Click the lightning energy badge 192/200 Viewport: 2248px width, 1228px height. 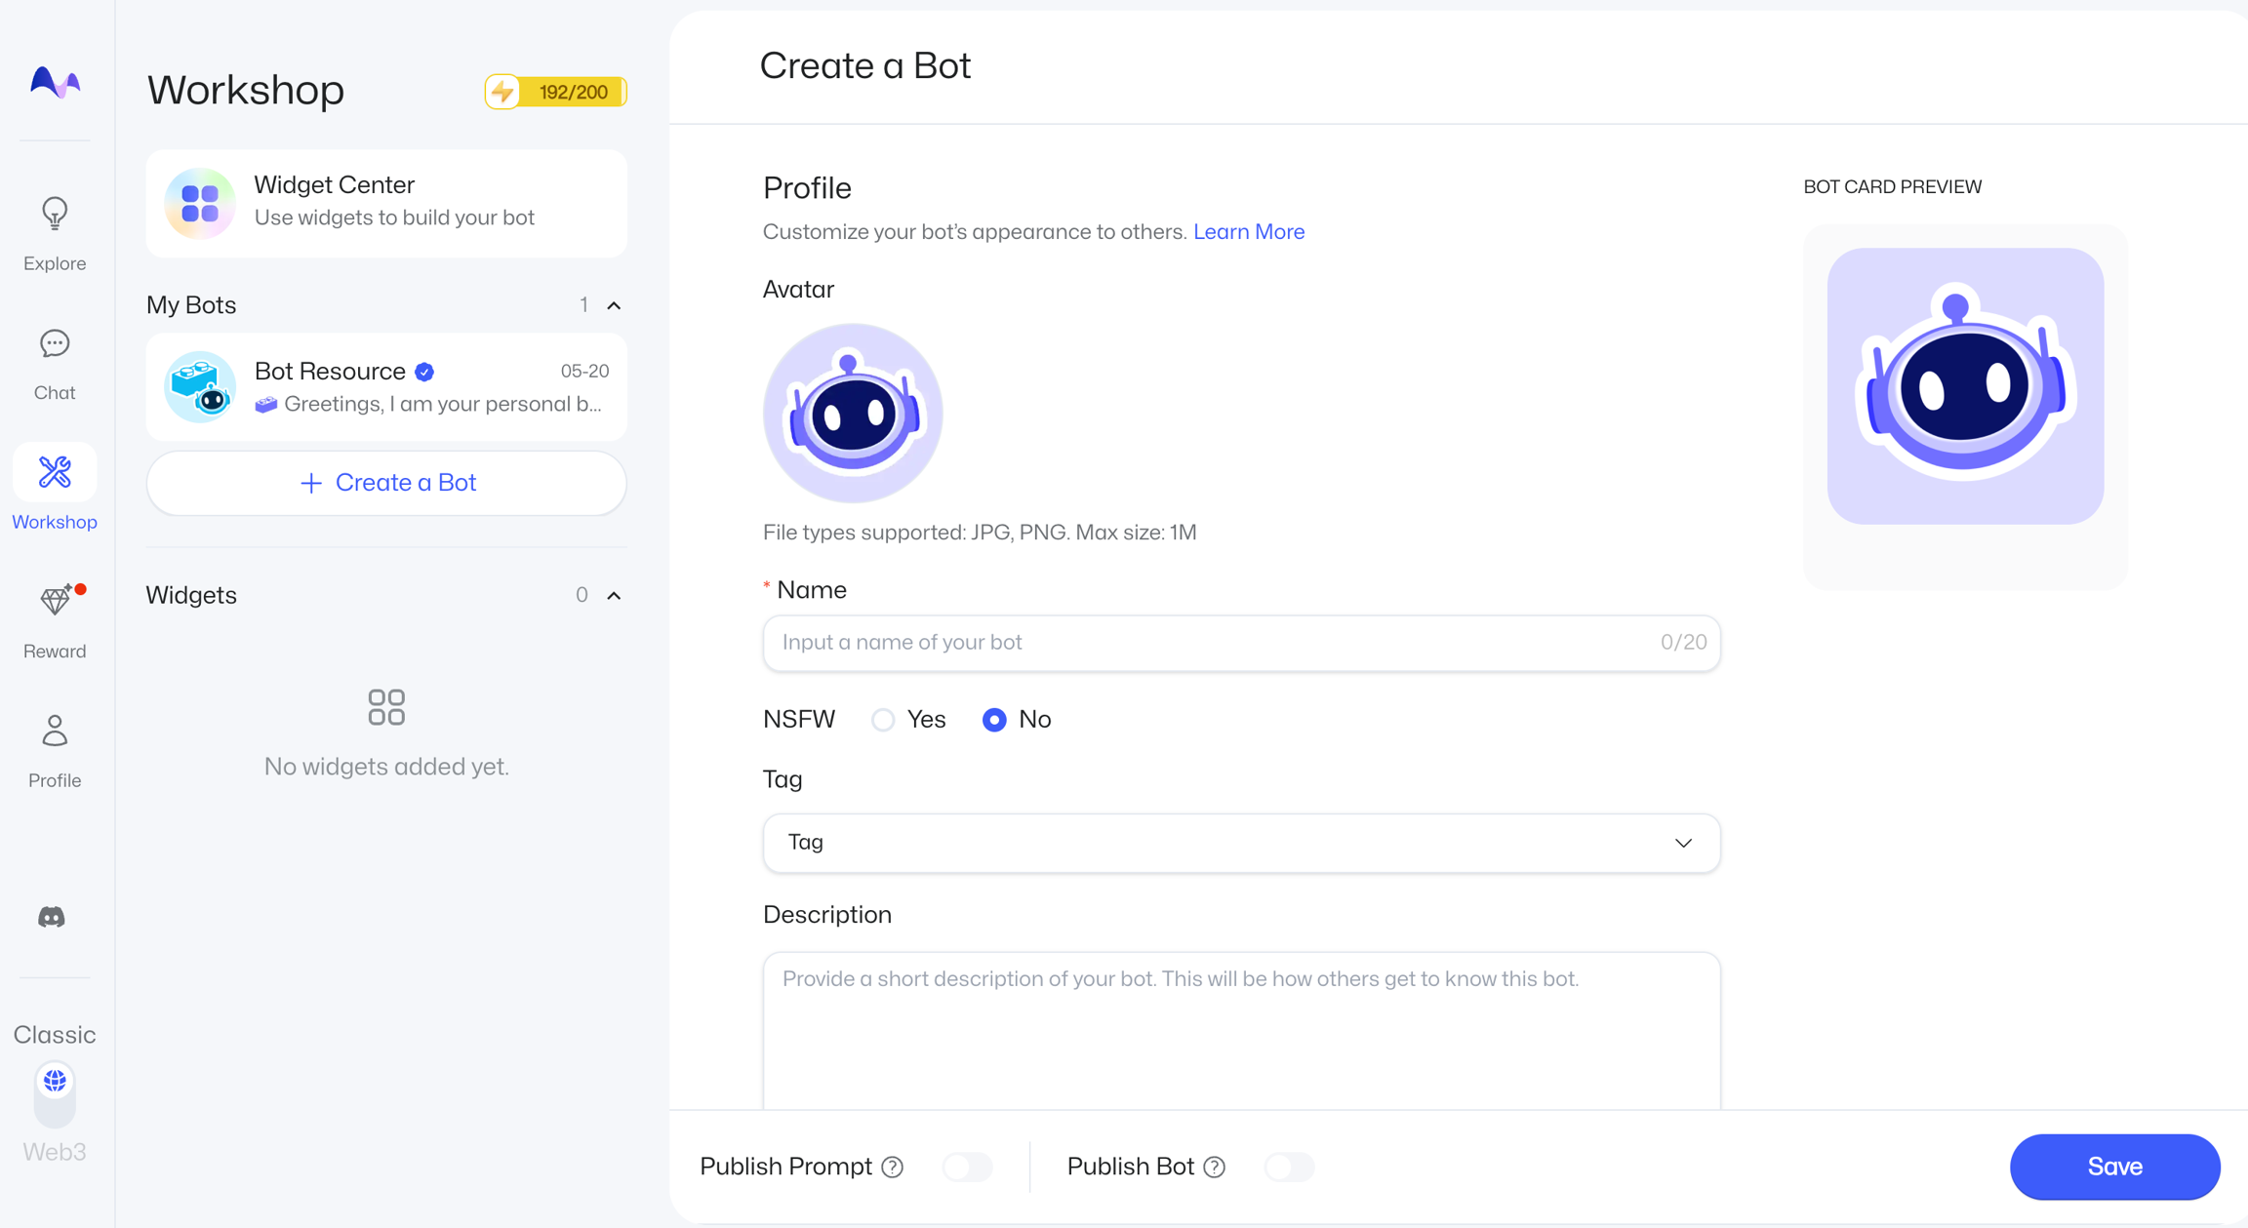click(x=555, y=92)
